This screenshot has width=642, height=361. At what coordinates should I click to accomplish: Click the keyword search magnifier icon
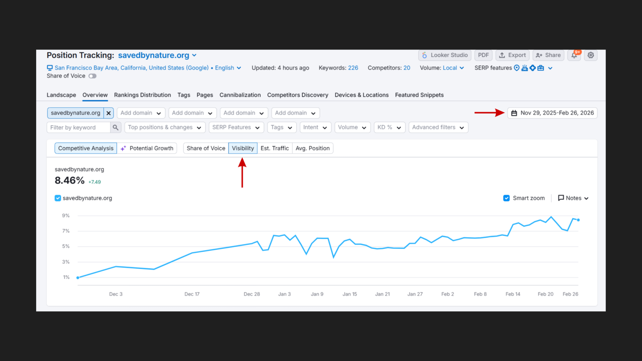coord(116,127)
